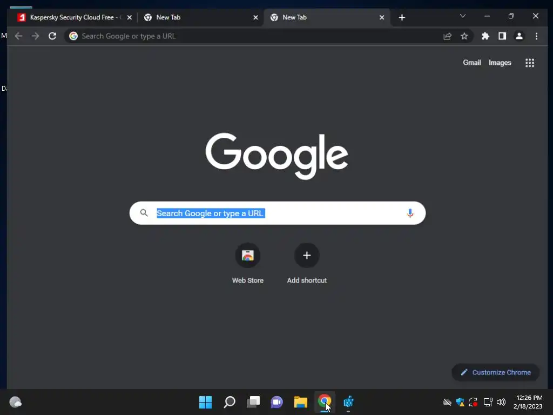Open the Google apps grid
Image resolution: width=553 pixels, height=415 pixels.
pos(530,63)
